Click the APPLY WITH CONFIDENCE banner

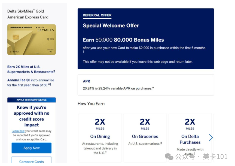[32, 100]
